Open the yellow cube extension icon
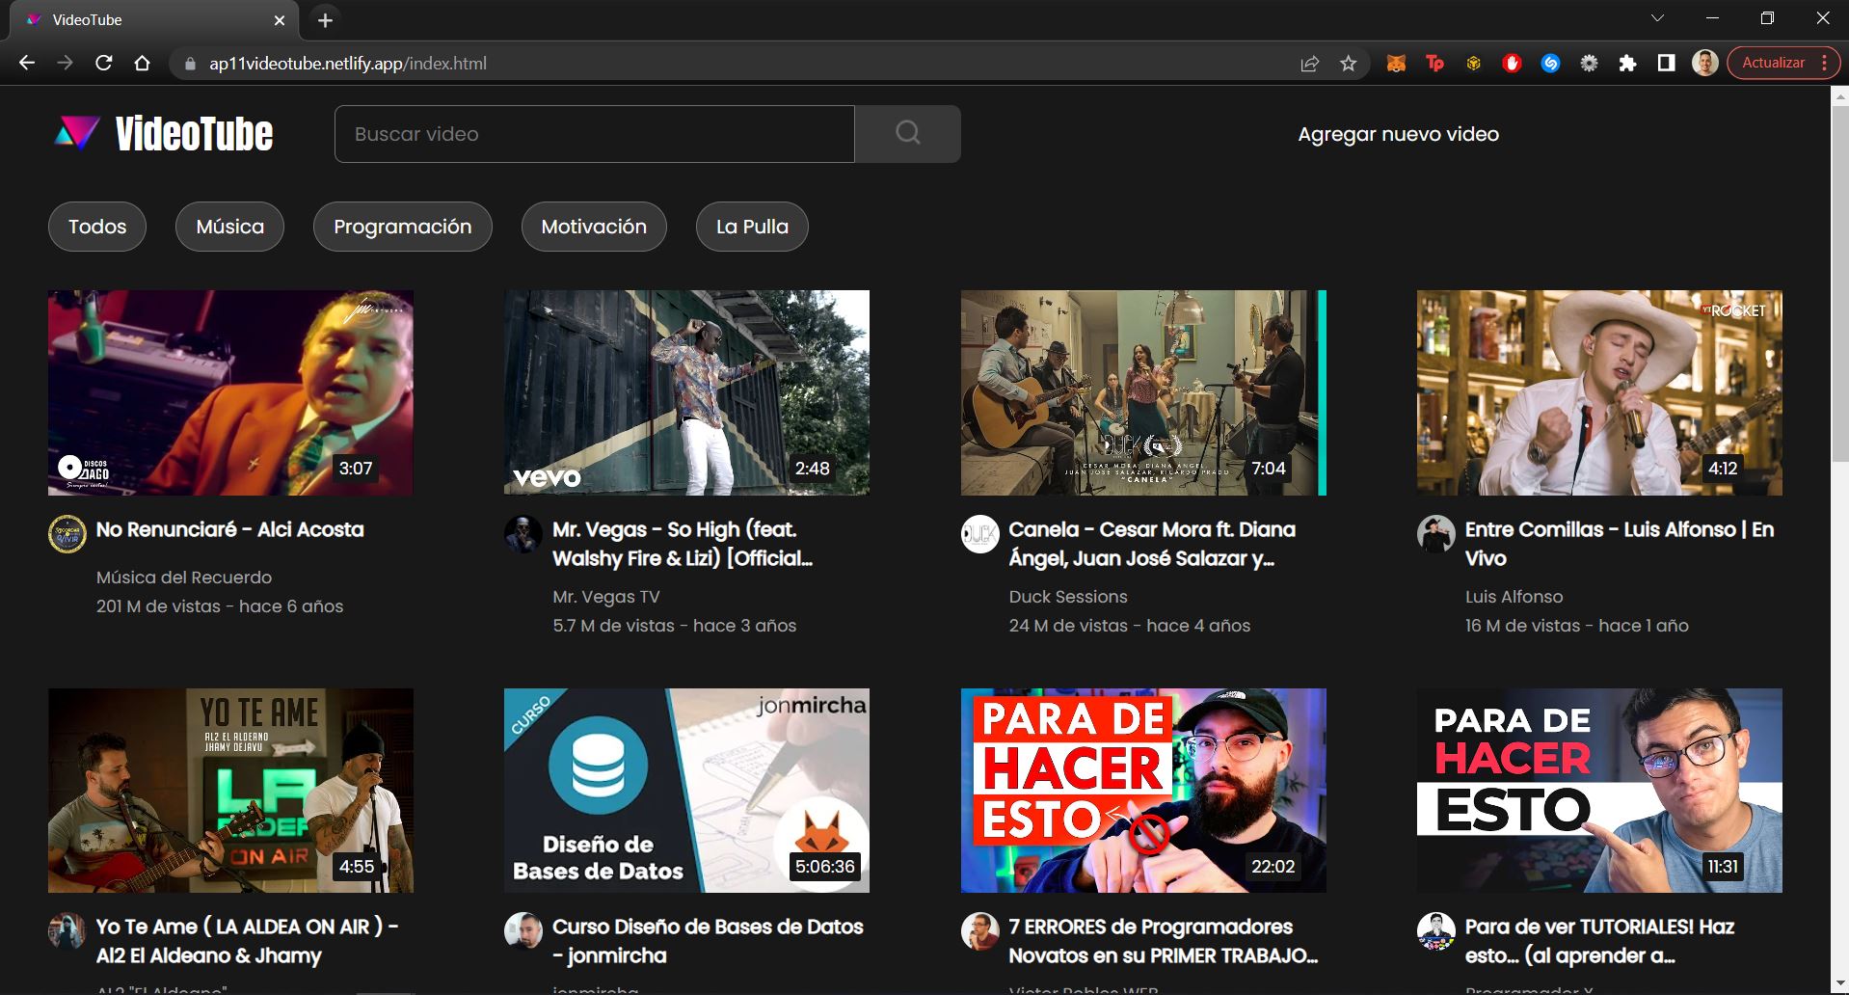Image resolution: width=1849 pixels, height=995 pixels. 1473,64
